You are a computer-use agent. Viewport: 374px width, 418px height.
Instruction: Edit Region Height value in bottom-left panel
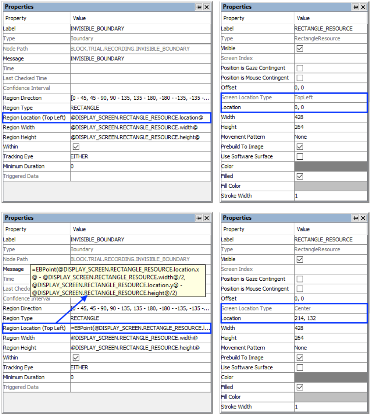[141, 348]
